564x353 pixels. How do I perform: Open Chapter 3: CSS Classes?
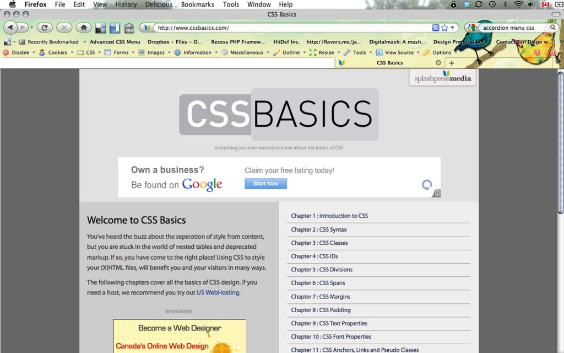(321, 243)
